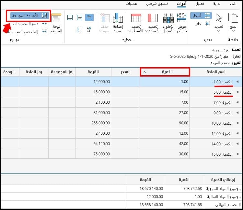Expand group الكمية: -1.00
Screen dimensions: 243x210
pos(237,82)
